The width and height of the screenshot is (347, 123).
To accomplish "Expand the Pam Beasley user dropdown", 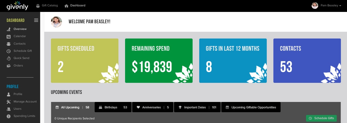I will (x=327, y=6).
